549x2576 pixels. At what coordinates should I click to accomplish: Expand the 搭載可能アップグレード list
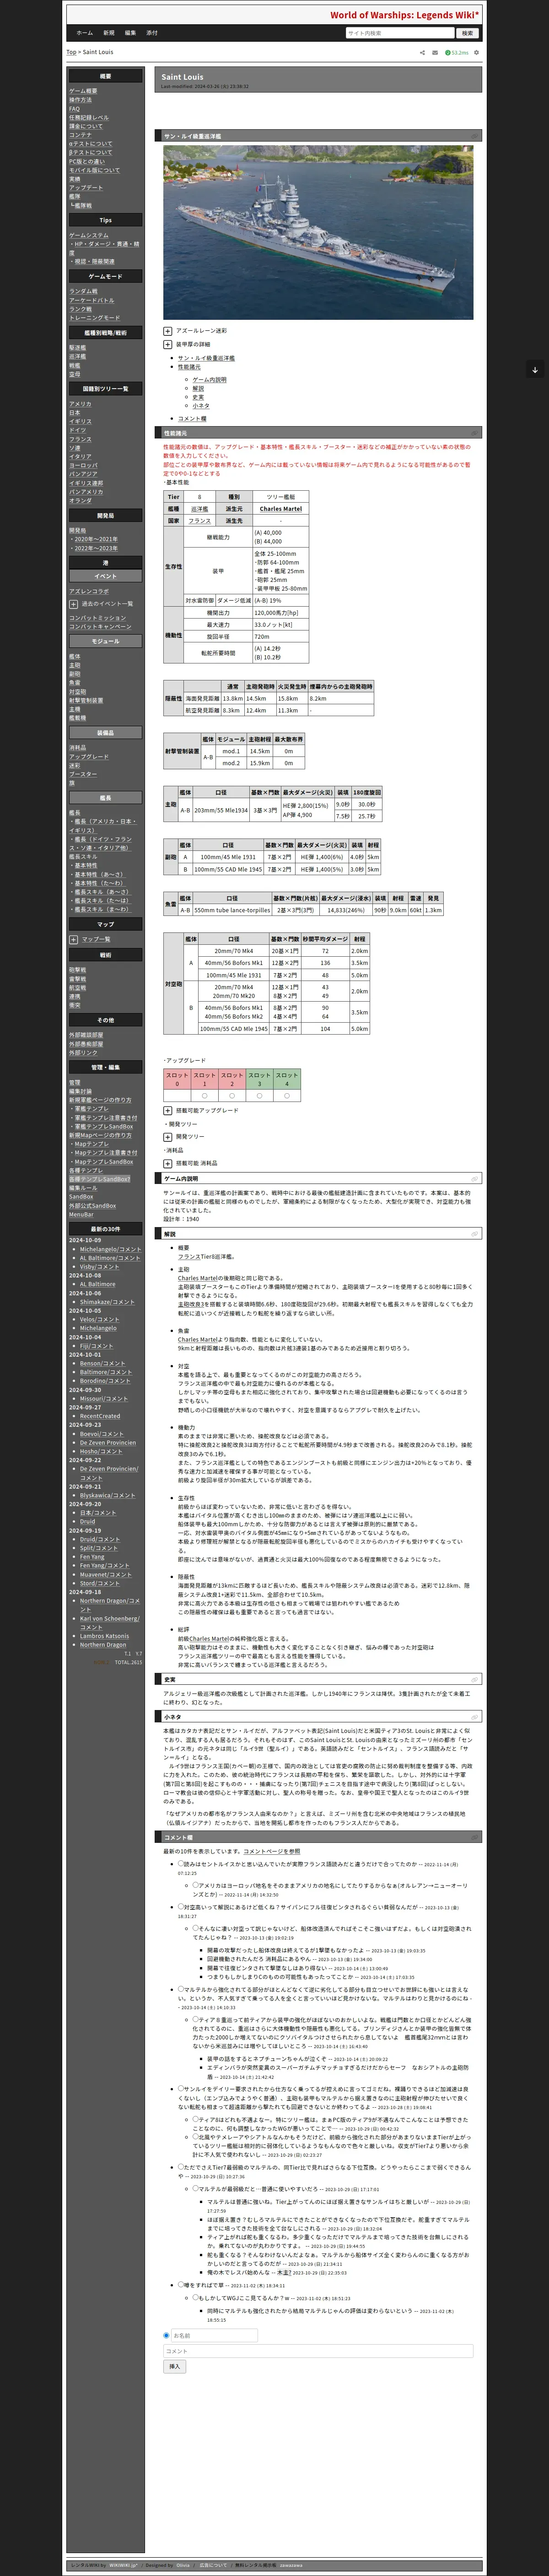coord(168,1110)
